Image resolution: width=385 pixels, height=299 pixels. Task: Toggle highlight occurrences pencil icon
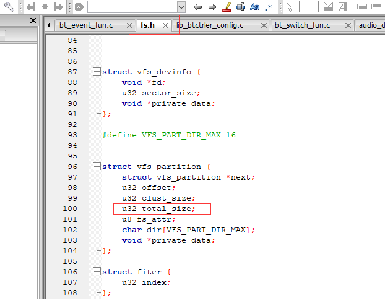coord(227,7)
